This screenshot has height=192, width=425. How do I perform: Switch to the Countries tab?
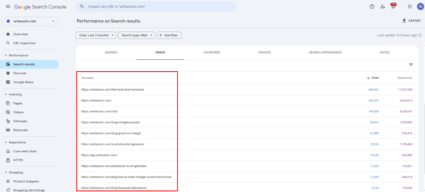coord(212,53)
